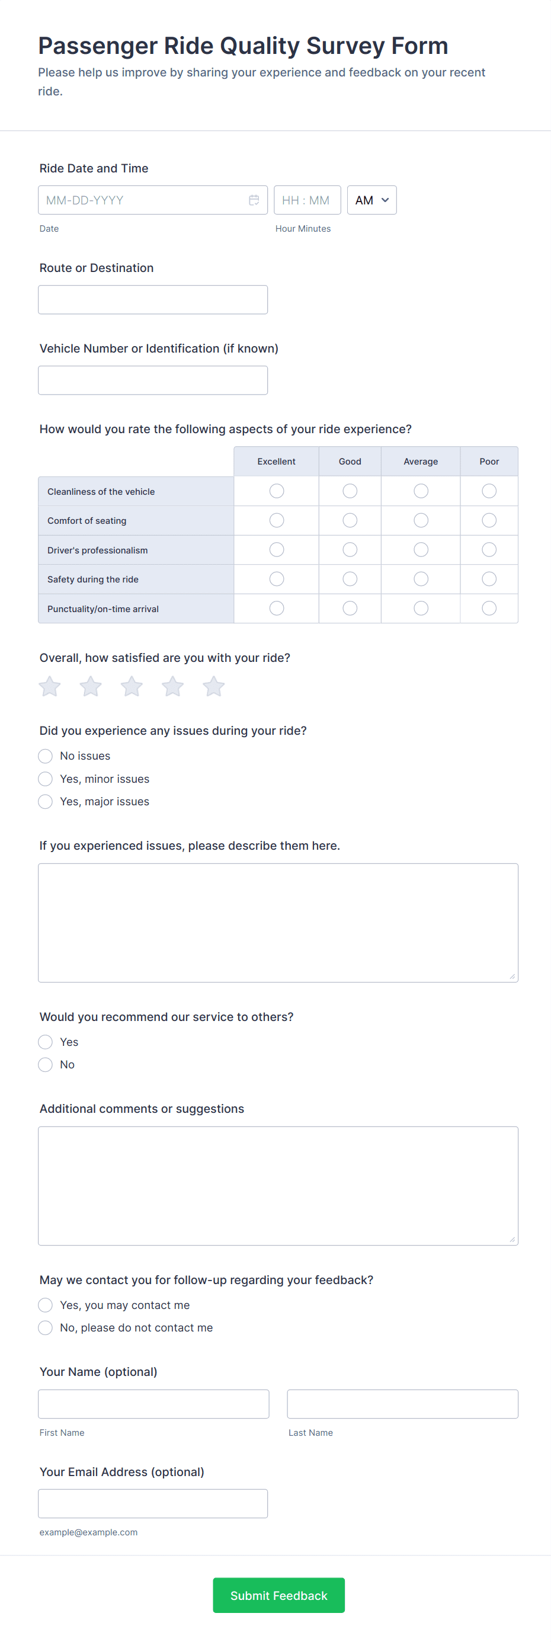The image size is (551, 1642).
Task: Submit the feedback form
Action: [x=279, y=1595]
